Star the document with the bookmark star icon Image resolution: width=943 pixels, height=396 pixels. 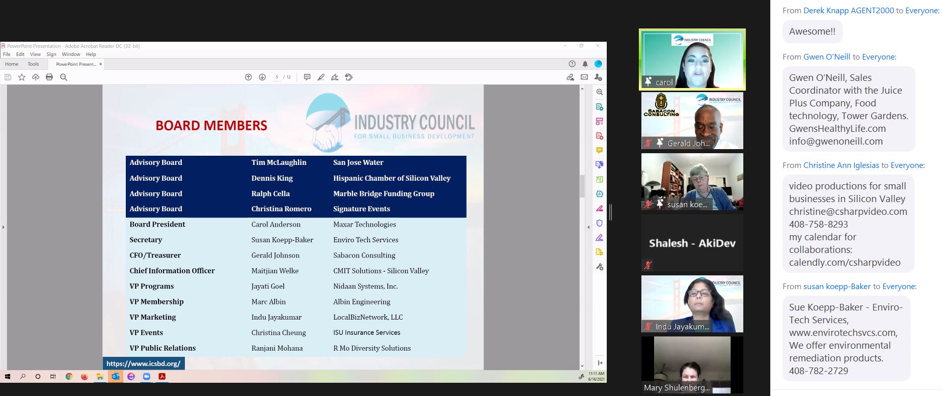point(22,77)
